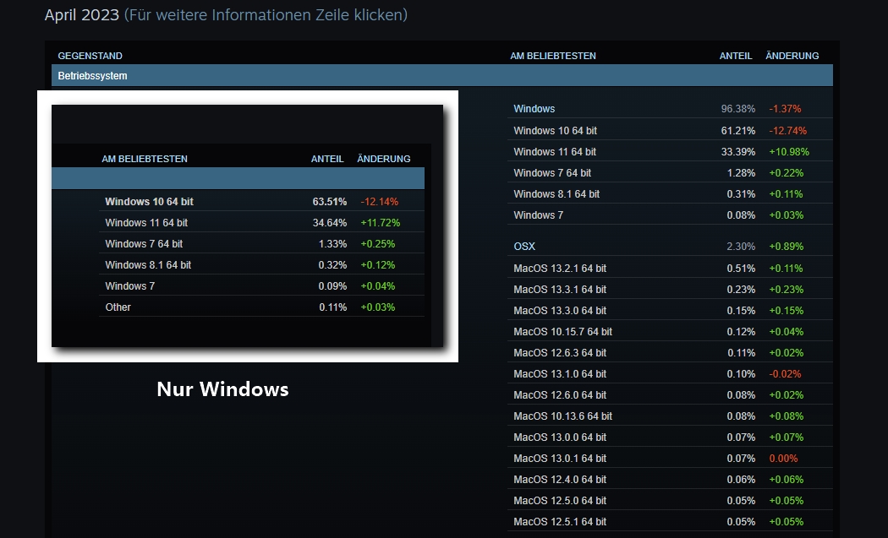Open the Windows group label in main table
Image resolution: width=888 pixels, height=538 pixels.
click(x=534, y=109)
